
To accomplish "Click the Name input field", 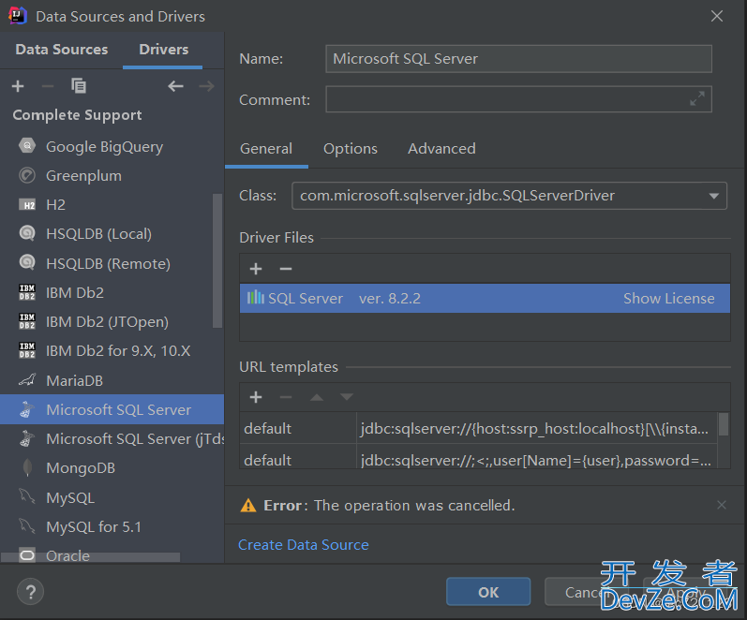I will coord(519,59).
